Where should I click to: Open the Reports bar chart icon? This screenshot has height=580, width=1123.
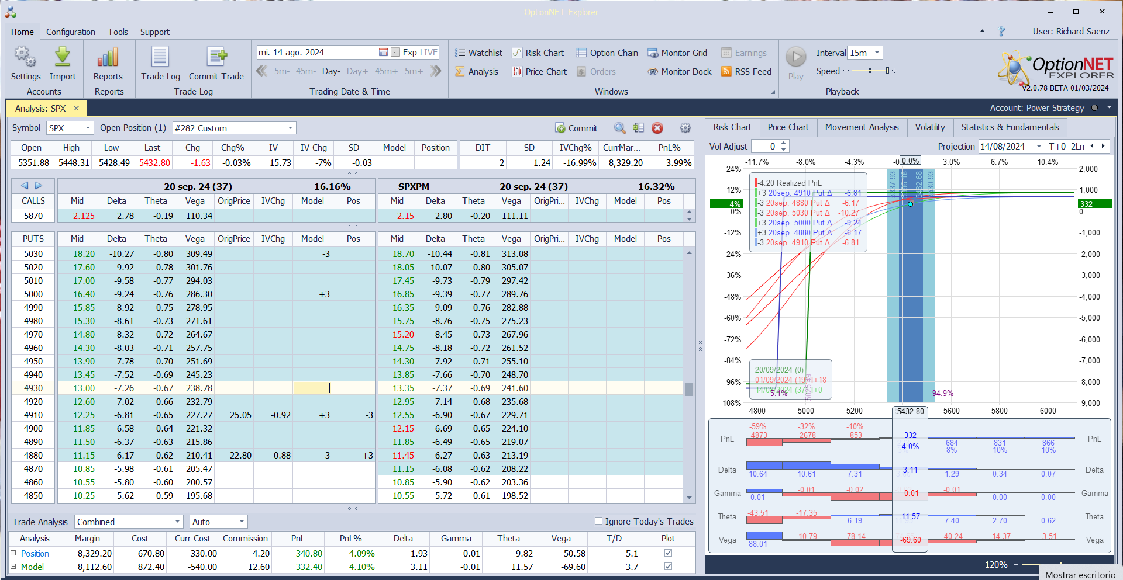[x=108, y=57]
